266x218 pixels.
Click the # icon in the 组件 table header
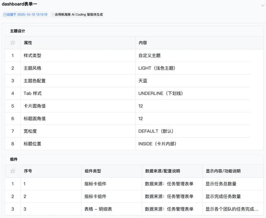coord(13,171)
